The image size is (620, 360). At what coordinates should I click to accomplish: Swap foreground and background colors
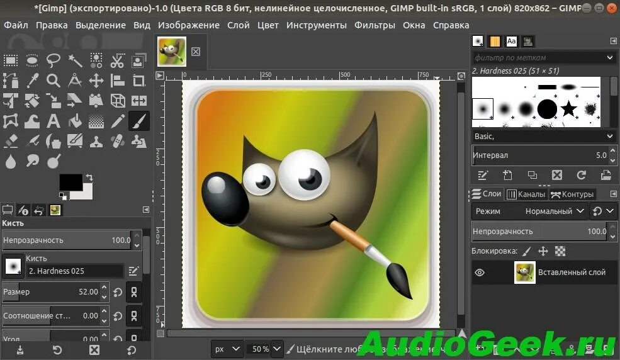click(89, 177)
